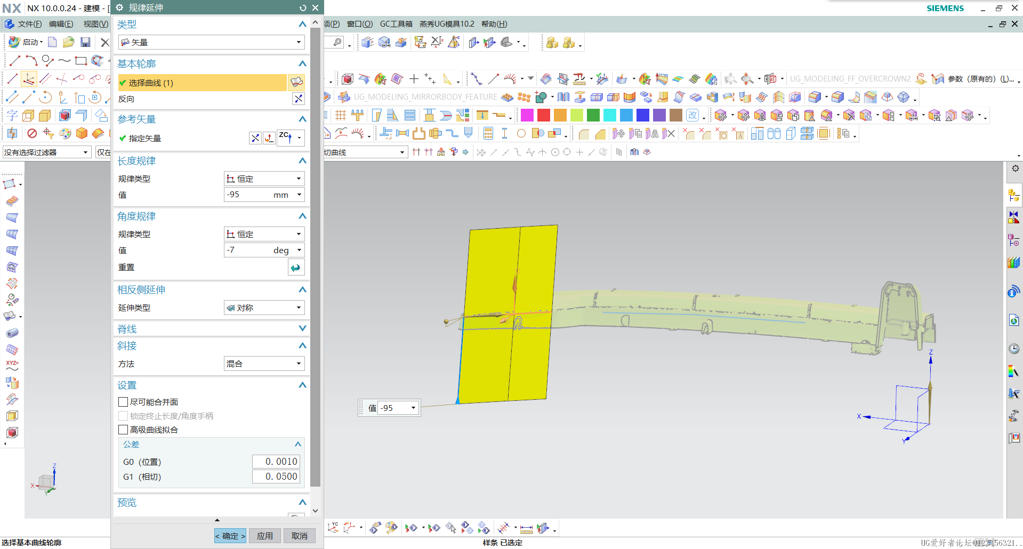The height and width of the screenshot is (549, 1023).
Task: Open the 编辑(E) menu
Action: coord(61,24)
